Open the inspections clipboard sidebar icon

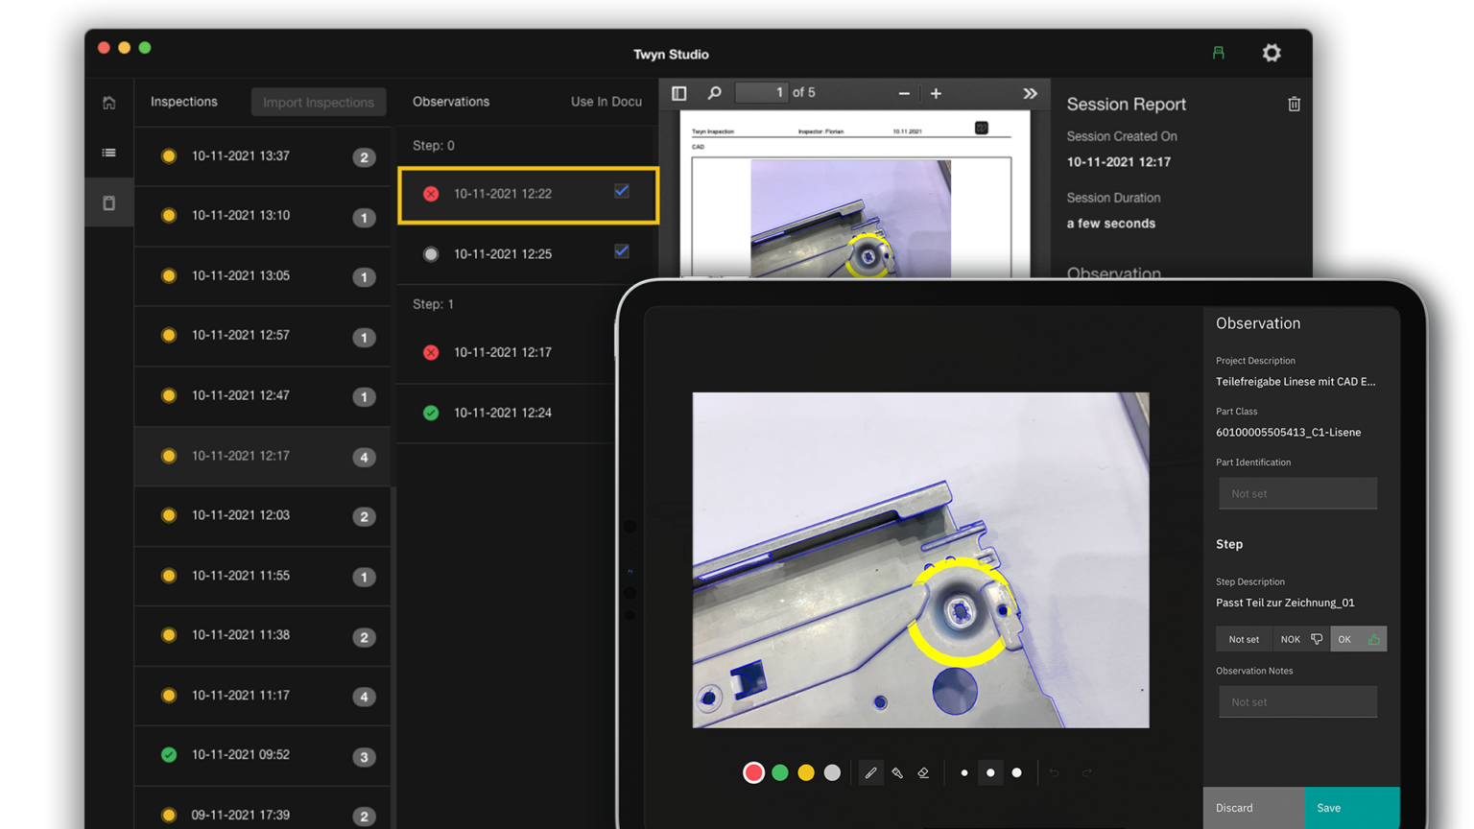click(x=108, y=202)
